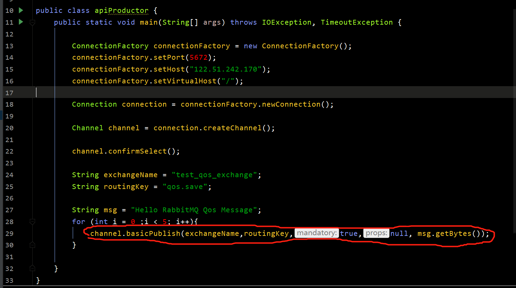Click the fold end marker on line 30

pyautogui.click(x=32, y=245)
